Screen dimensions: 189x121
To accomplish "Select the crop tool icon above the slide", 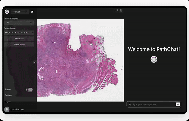I will [x=121, y=11].
